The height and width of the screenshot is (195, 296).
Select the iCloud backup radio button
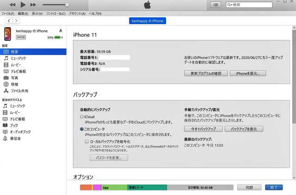coord(82,117)
